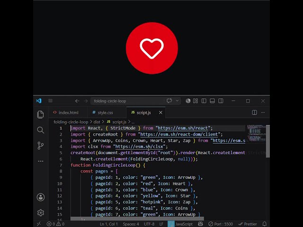303x227 pixels.
Task: Click line number 8
Action: (x=61, y=171)
